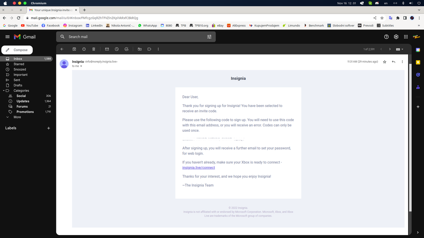Click the Compose button

point(17,50)
